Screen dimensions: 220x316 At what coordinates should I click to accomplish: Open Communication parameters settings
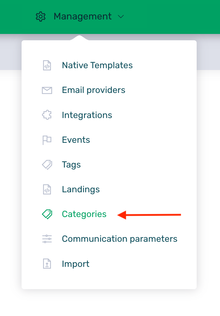(120, 239)
